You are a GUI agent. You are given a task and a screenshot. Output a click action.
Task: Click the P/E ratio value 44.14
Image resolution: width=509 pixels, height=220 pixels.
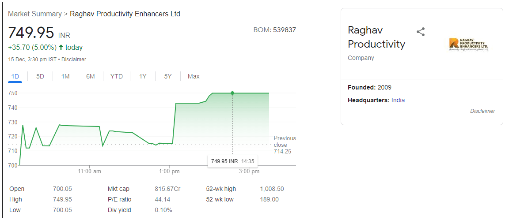click(x=162, y=200)
